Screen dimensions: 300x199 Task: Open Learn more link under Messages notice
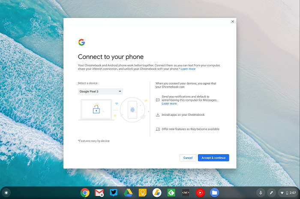click(x=169, y=104)
